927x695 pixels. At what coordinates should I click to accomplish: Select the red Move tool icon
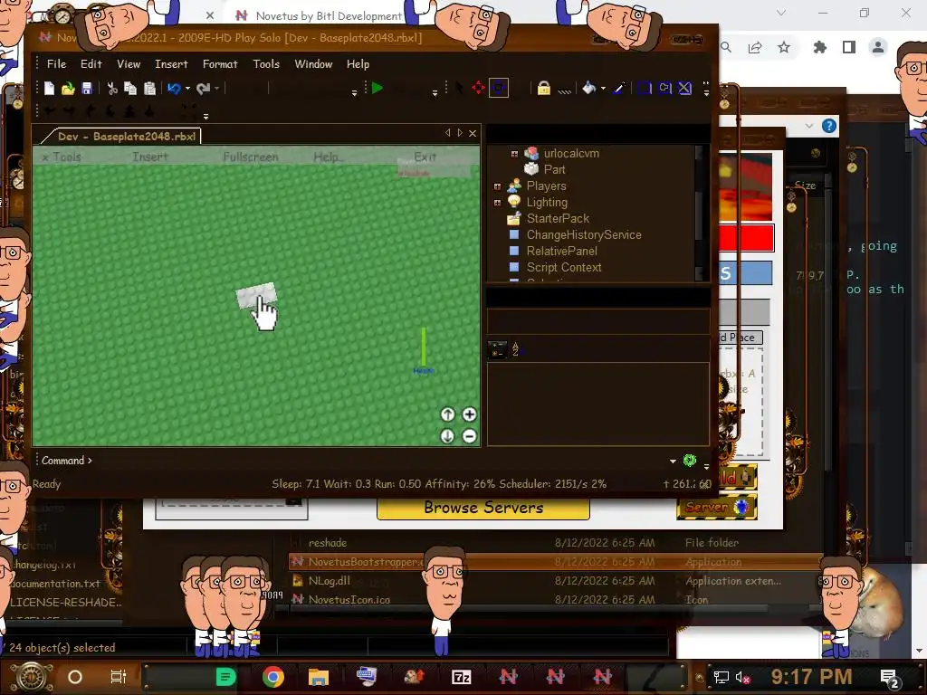coord(478,88)
